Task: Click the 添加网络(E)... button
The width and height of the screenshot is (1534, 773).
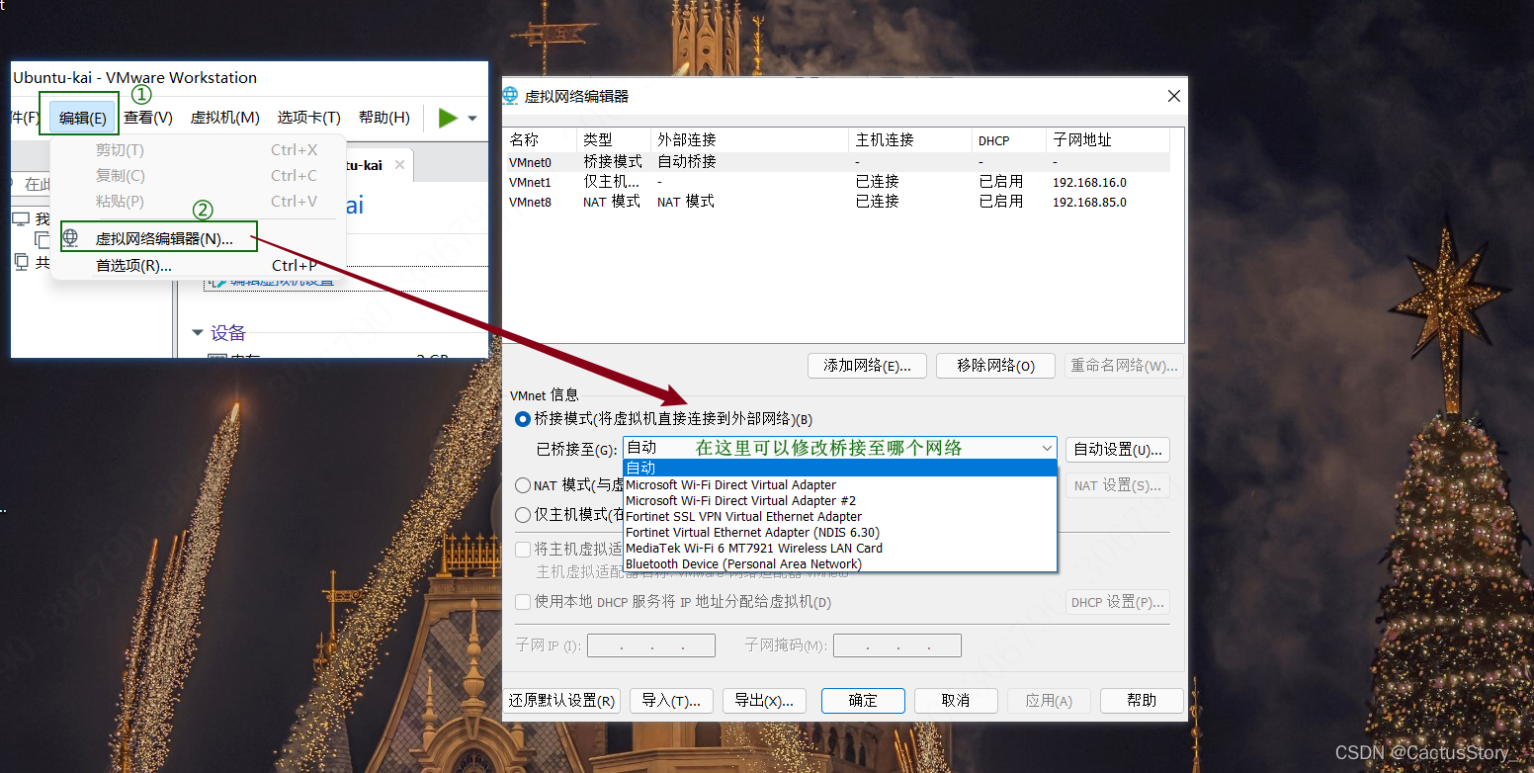Action: 867,366
